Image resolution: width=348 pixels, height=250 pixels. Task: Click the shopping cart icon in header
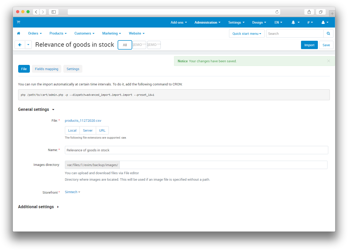click(x=18, y=22)
